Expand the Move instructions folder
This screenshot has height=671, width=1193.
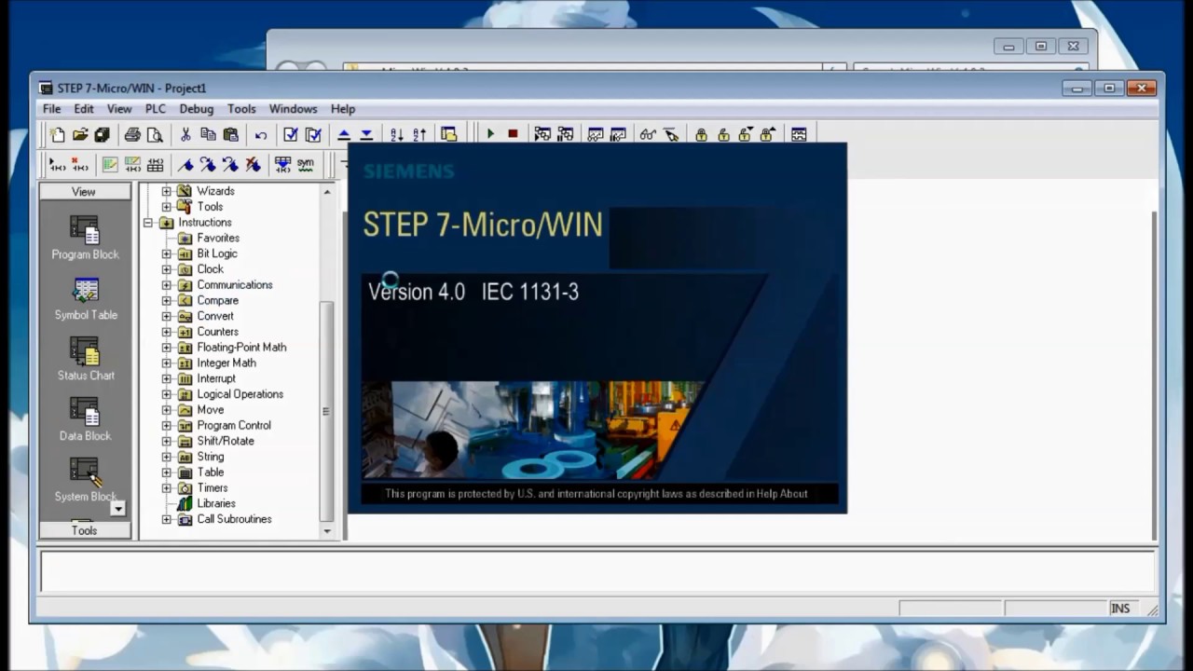point(167,410)
